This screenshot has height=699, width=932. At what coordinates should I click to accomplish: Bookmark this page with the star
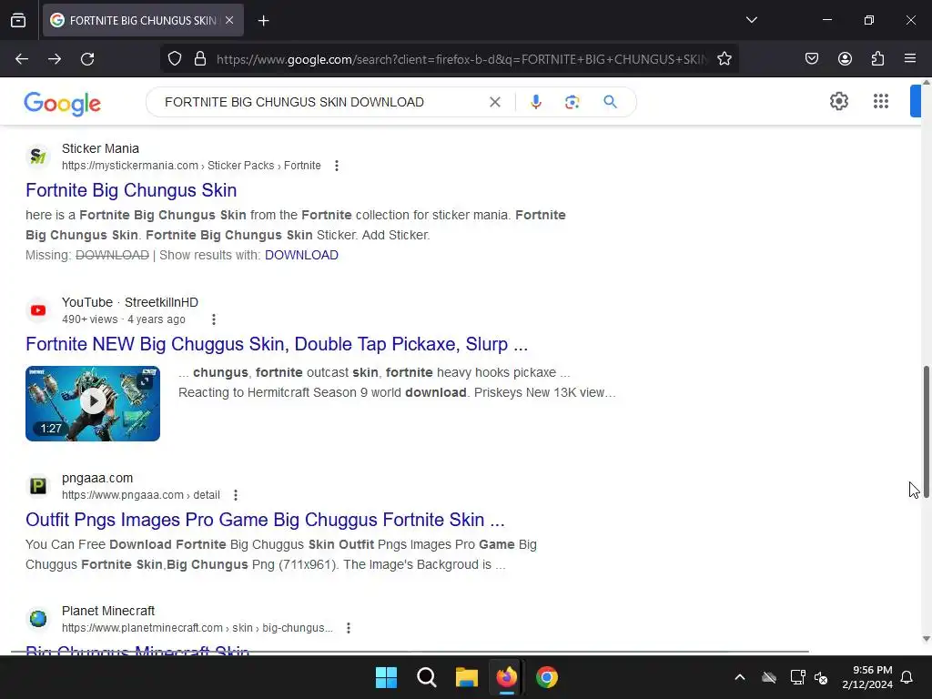point(724,59)
